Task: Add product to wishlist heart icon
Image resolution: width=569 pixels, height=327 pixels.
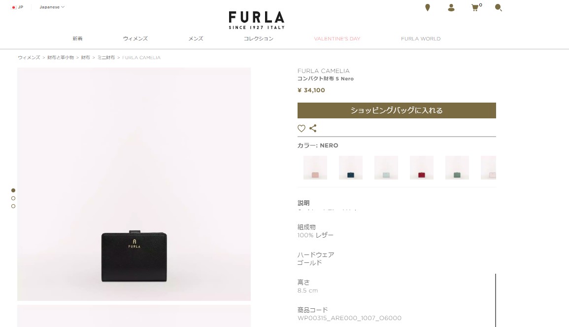Action: click(301, 128)
